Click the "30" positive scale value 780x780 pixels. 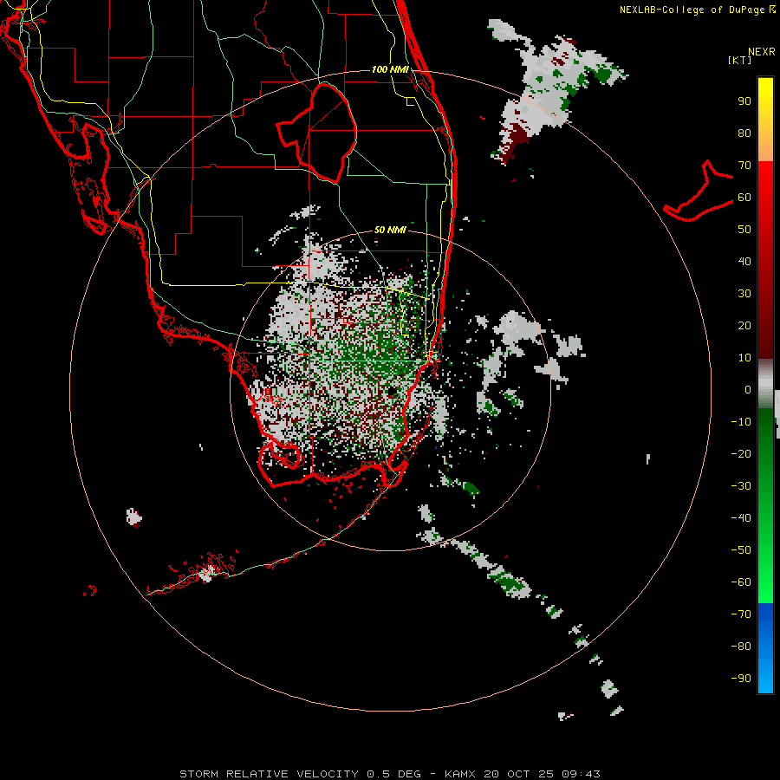point(744,294)
